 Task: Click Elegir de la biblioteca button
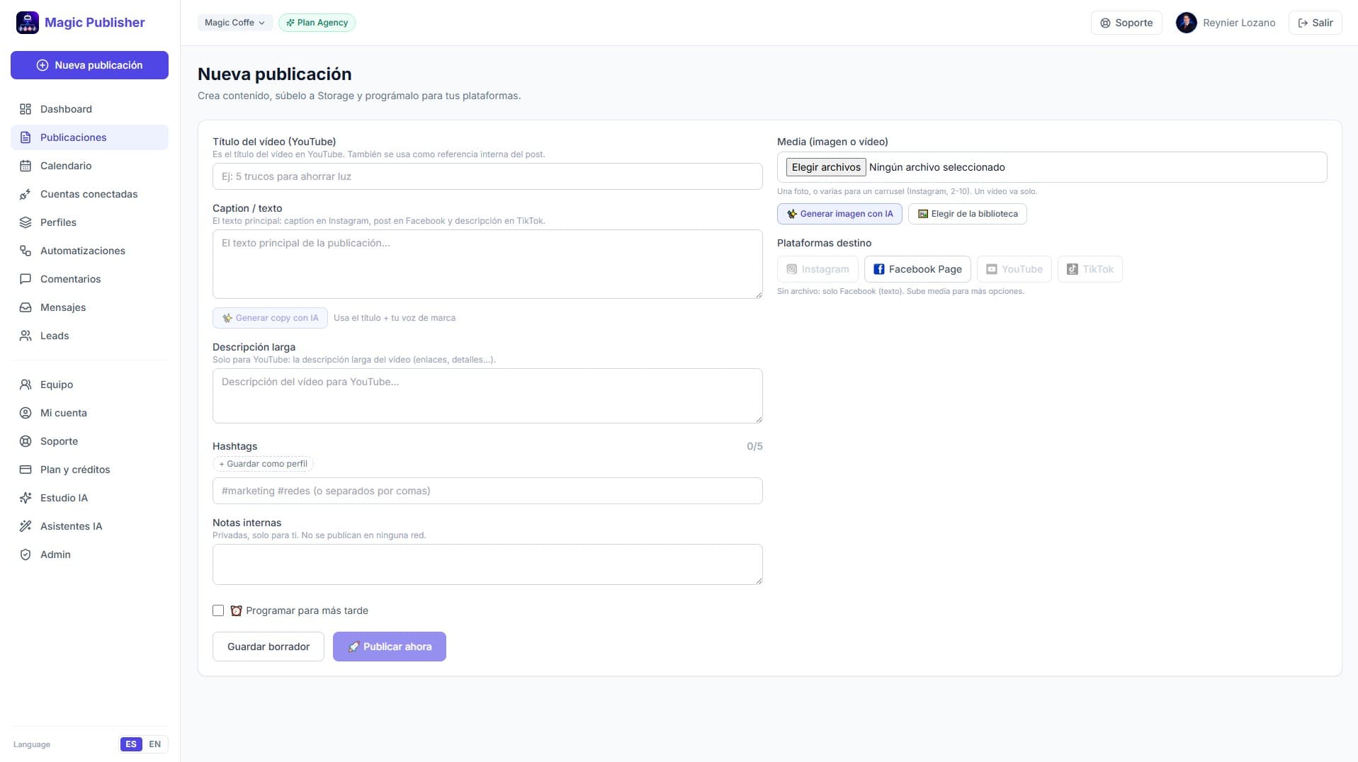[x=967, y=214]
